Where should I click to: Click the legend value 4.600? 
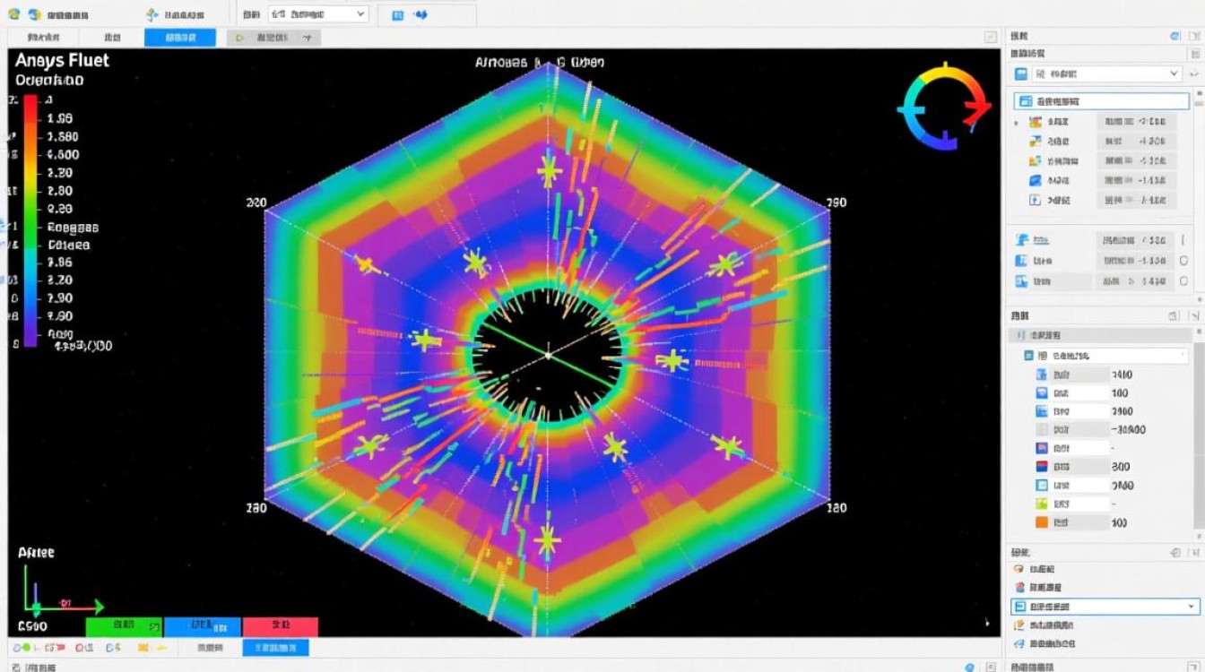[x=62, y=154]
